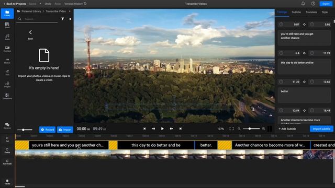Click Redo in top bar
335x188 pixels.
coord(58,4)
